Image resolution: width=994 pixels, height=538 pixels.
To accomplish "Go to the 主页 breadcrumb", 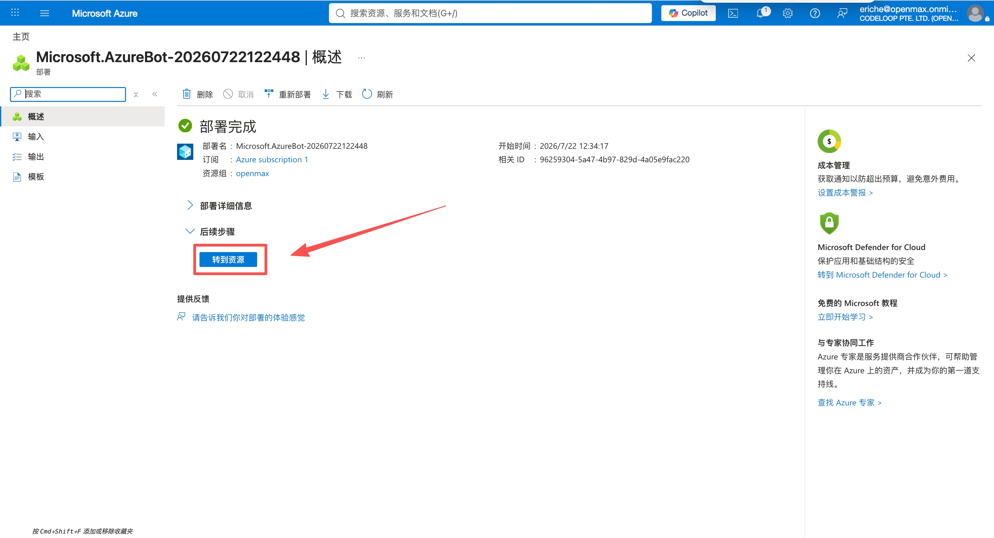I will pos(21,36).
